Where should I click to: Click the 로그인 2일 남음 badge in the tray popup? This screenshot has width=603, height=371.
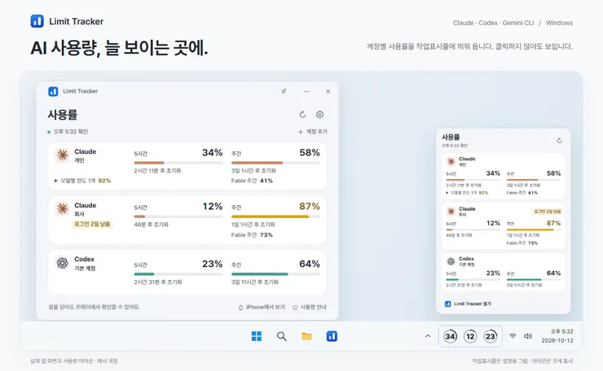(x=548, y=212)
